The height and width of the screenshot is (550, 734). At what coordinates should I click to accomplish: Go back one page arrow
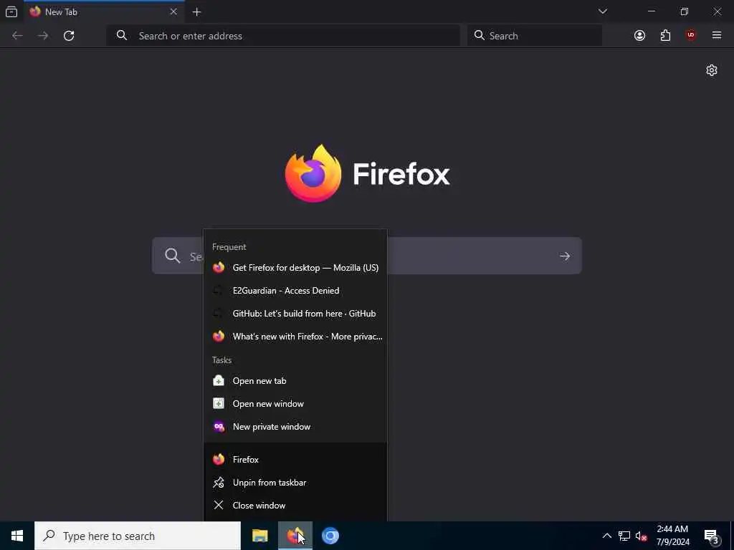coord(17,36)
